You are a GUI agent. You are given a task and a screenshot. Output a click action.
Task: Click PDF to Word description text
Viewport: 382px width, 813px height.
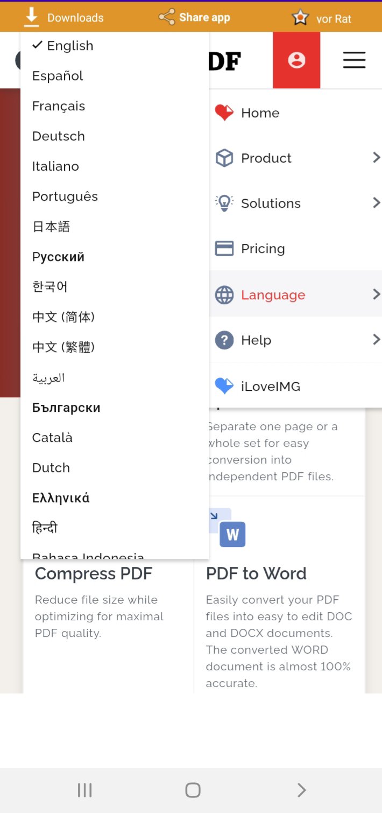click(279, 641)
